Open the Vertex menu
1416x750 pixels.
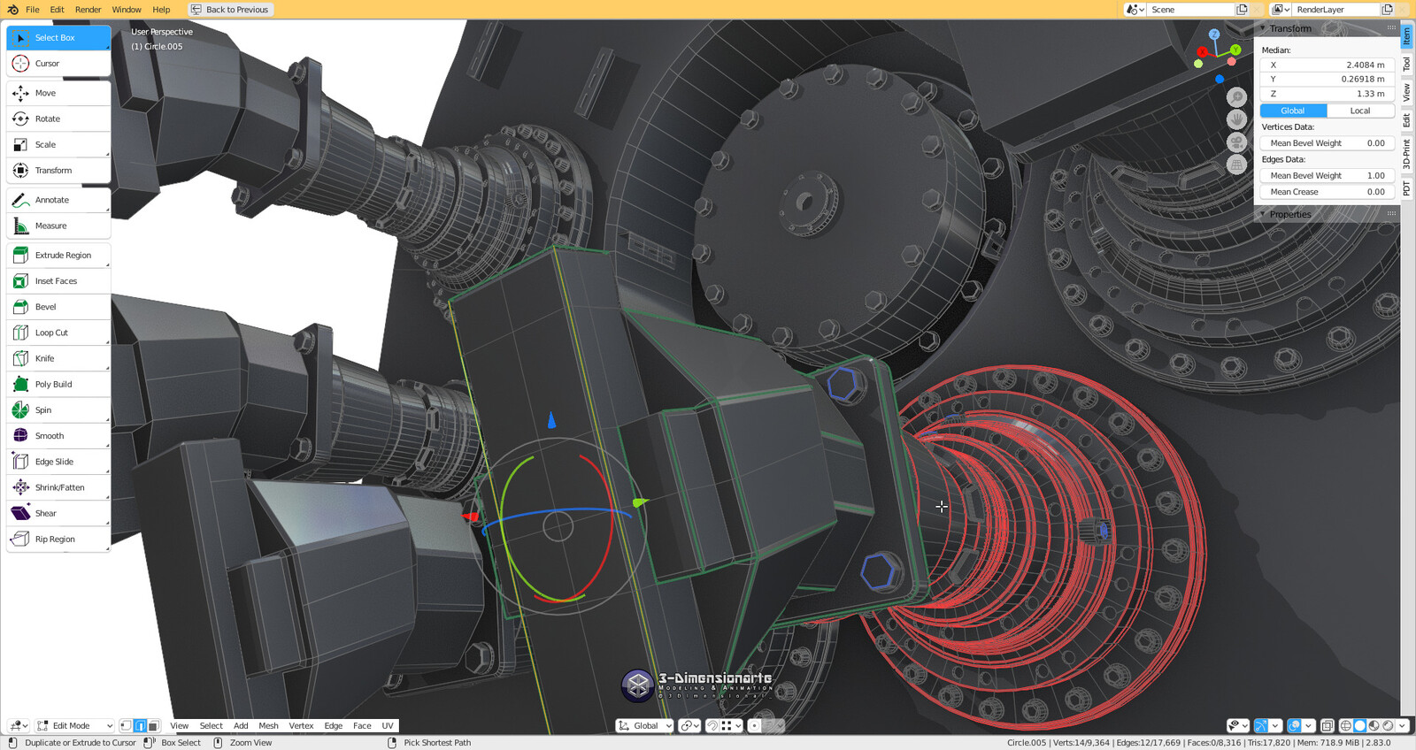click(x=301, y=725)
